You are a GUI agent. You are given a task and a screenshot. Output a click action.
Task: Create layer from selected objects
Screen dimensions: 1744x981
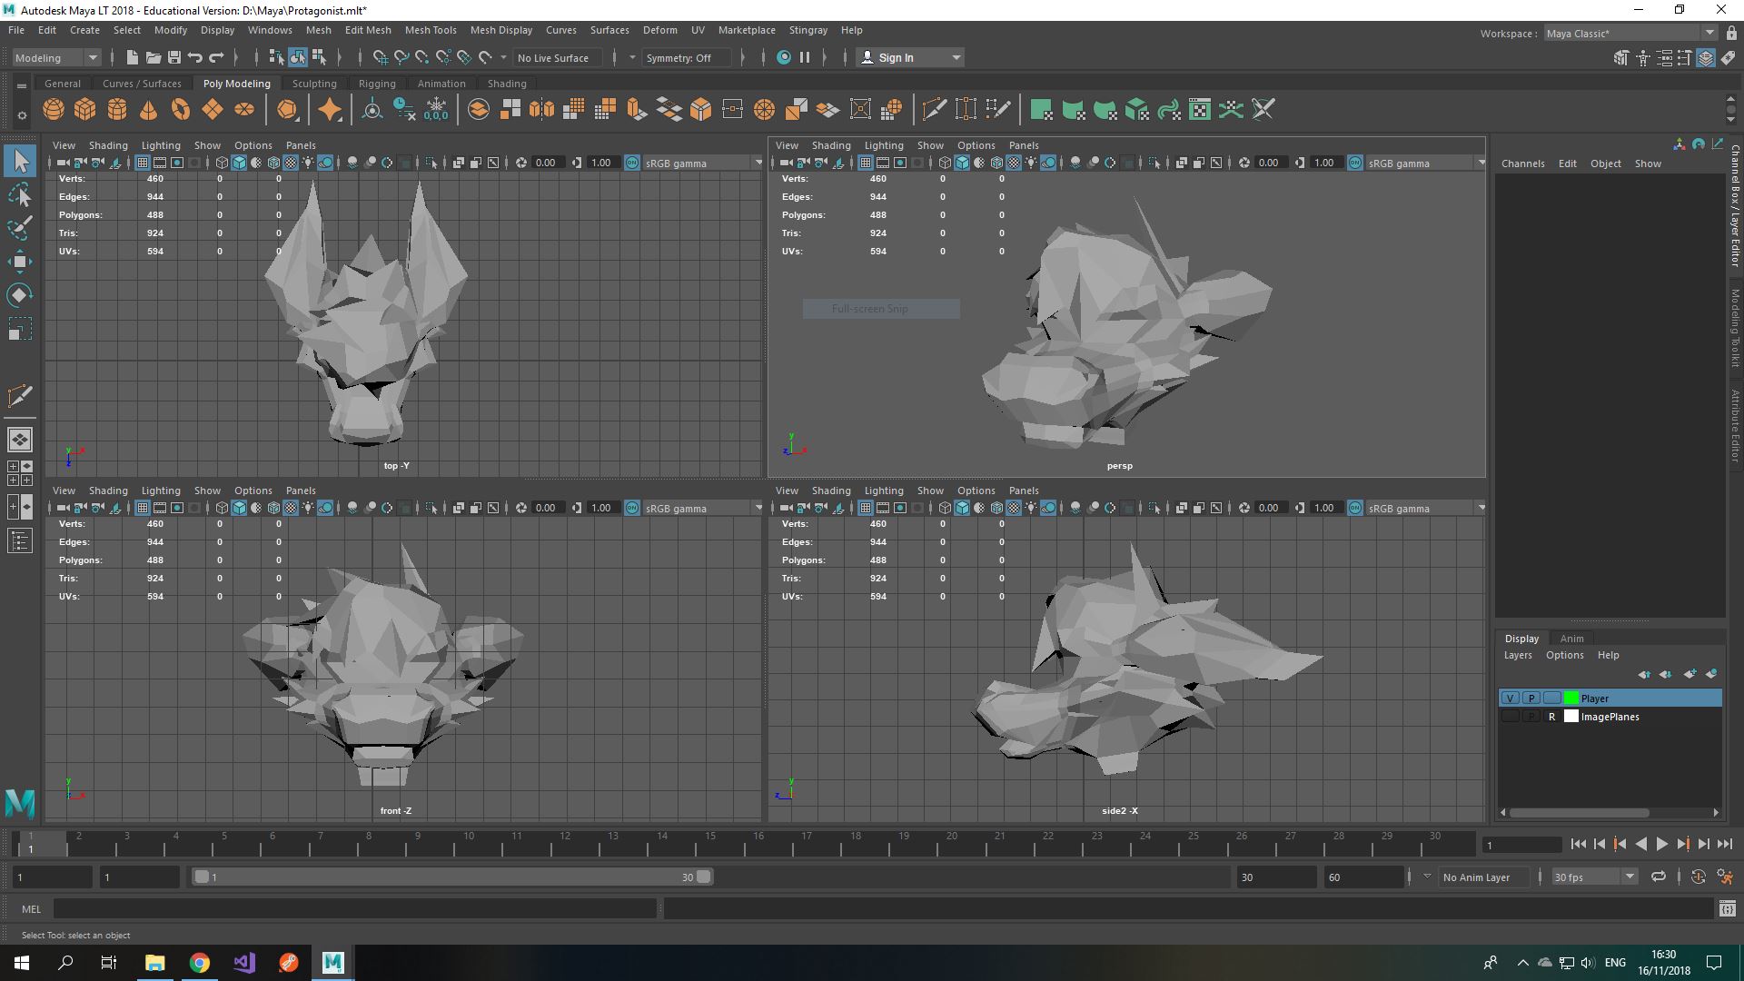pos(1711,674)
